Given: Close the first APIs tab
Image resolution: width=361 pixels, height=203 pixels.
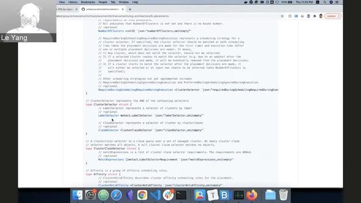Looking at the screenshot, I should point(77,9).
